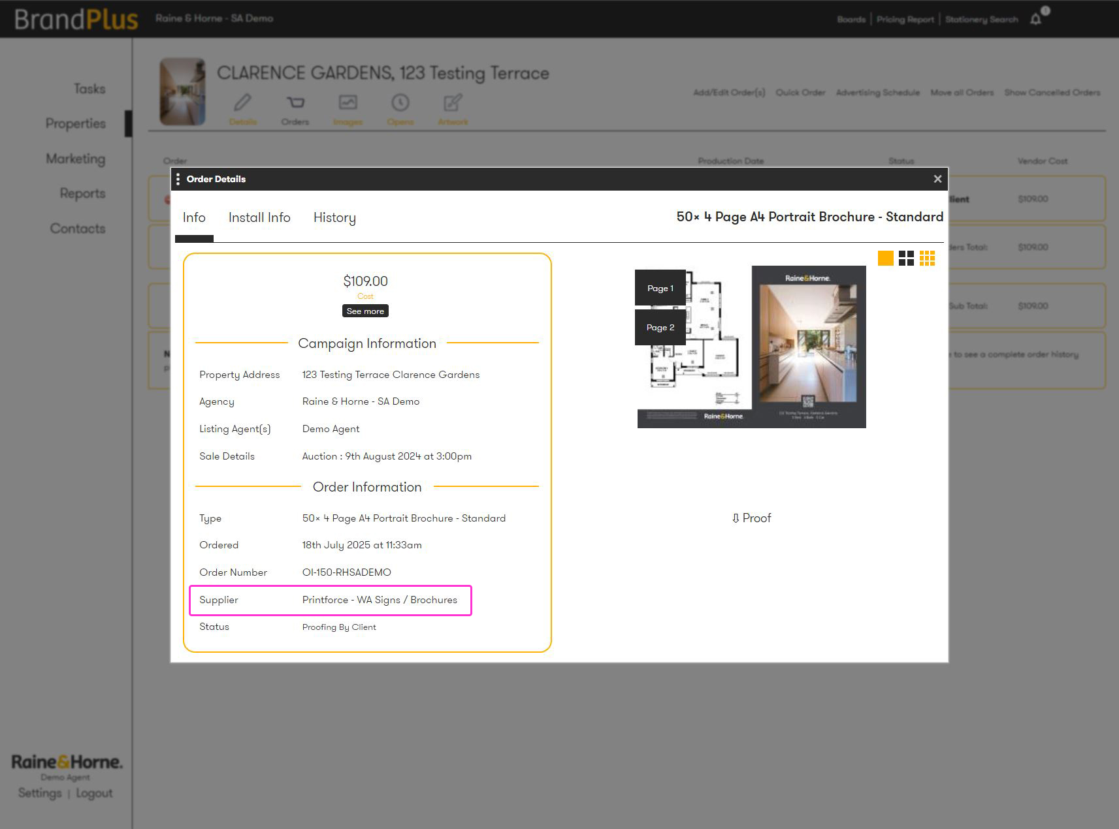Image resolution: width=1119 pixels, height=829 pixels.
Task: Show Page 2 of the brochure
Action: coord(660,328)
